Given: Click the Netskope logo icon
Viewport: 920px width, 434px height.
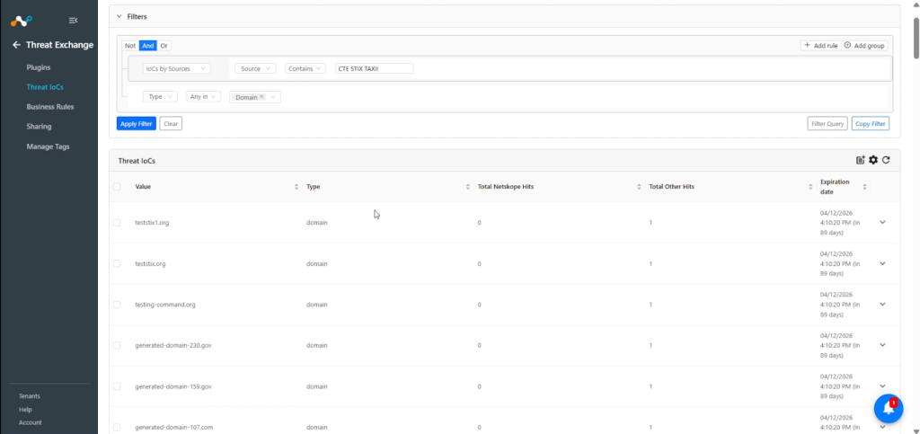Looking at the screenshot, I should pos(21,21).
